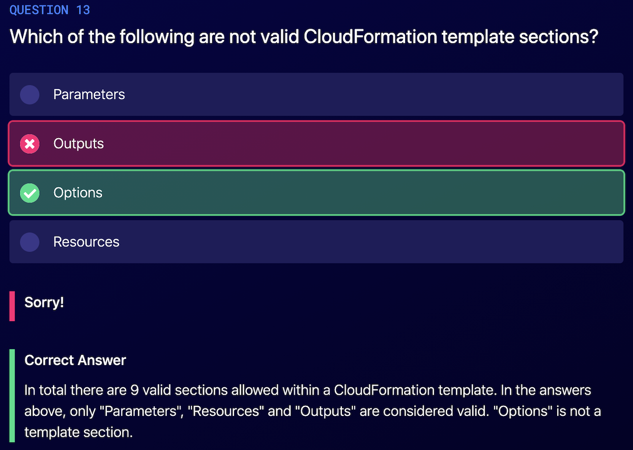The width and height of the screenshot is (633, 450).
Task: Click the red X icon beside Outputs
Action: tap(30, 144)
